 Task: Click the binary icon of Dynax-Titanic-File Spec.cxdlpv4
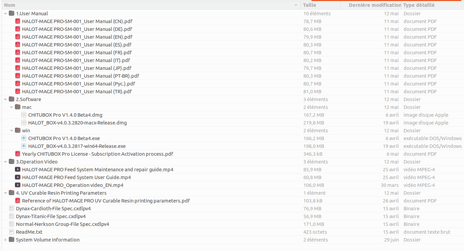12,216
